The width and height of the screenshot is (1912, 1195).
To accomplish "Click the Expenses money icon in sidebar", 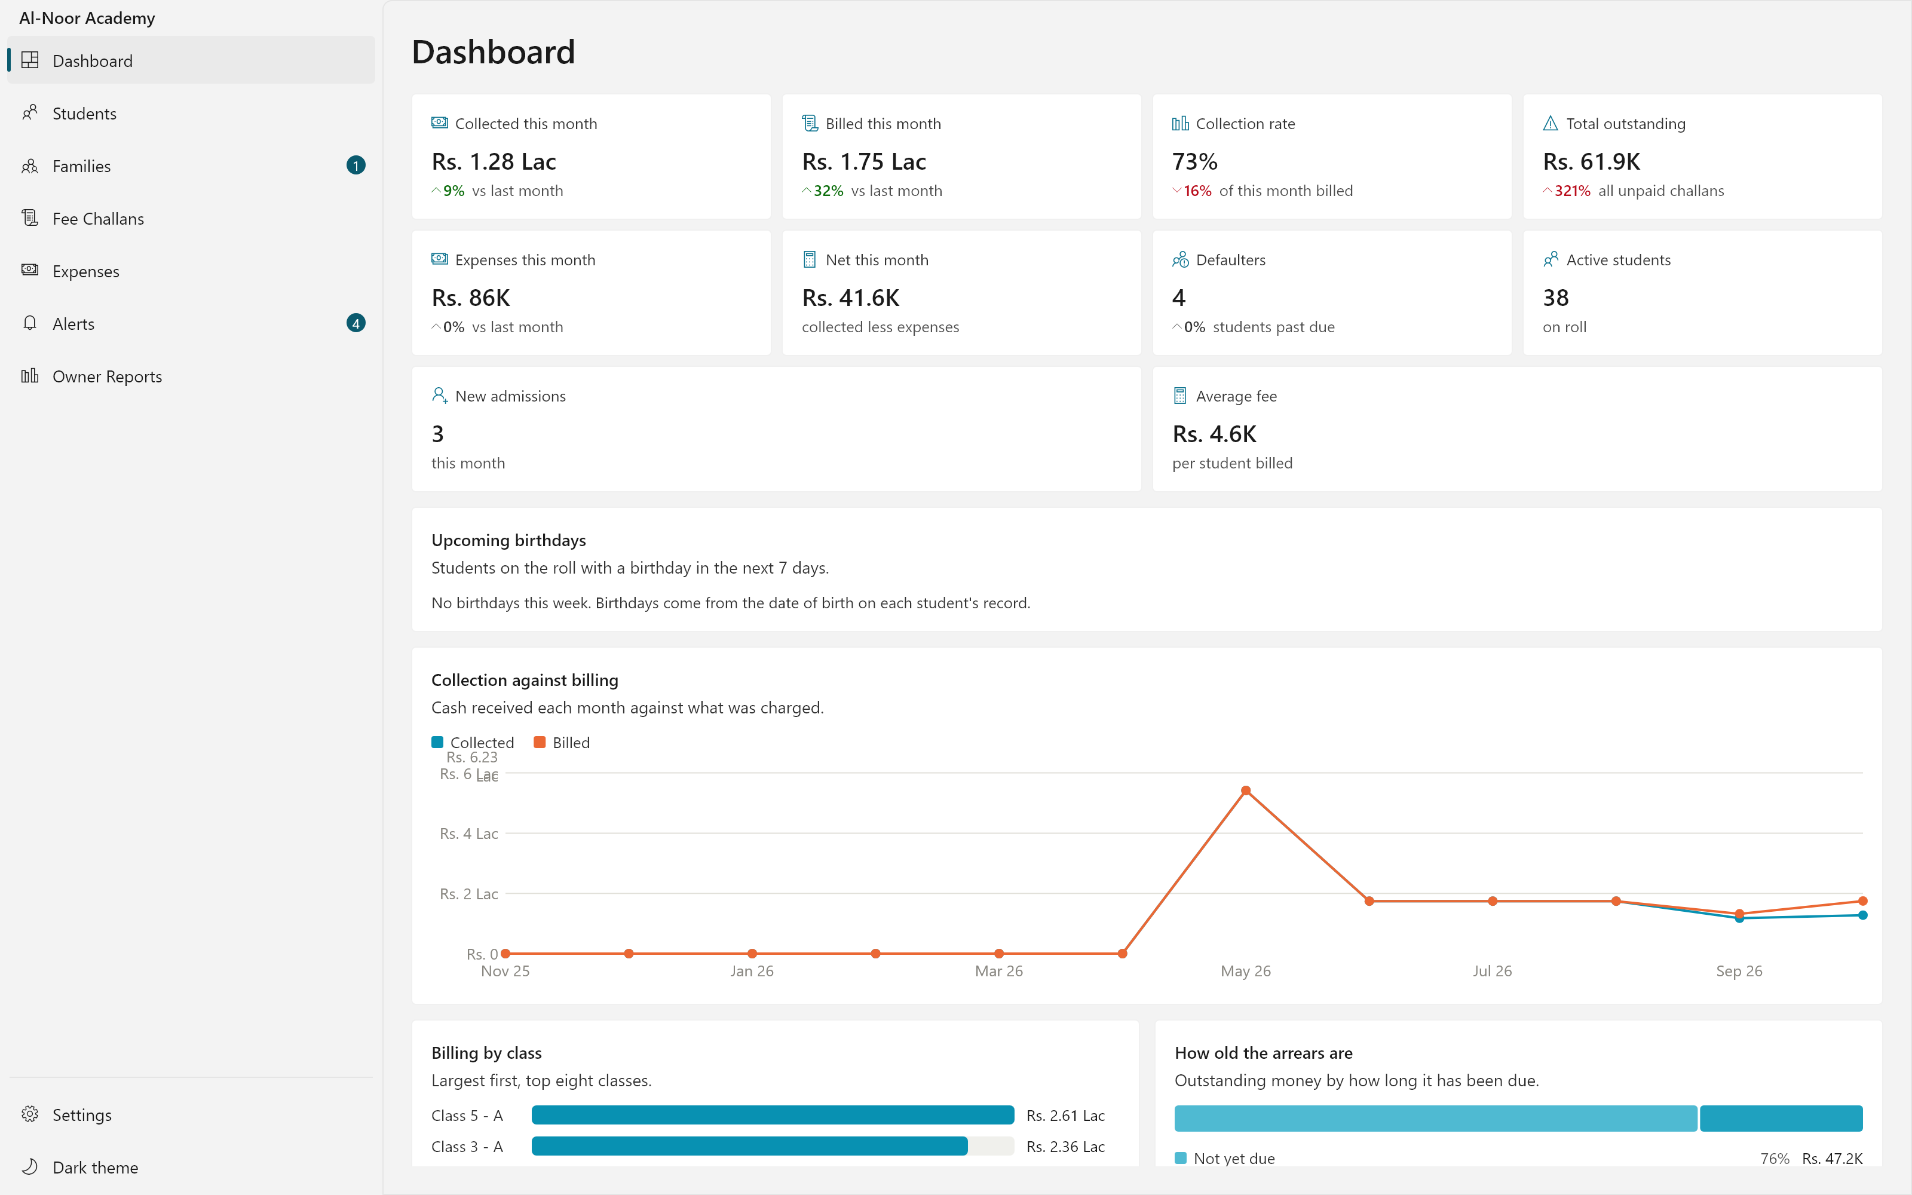I will click(x=30, y=270).
